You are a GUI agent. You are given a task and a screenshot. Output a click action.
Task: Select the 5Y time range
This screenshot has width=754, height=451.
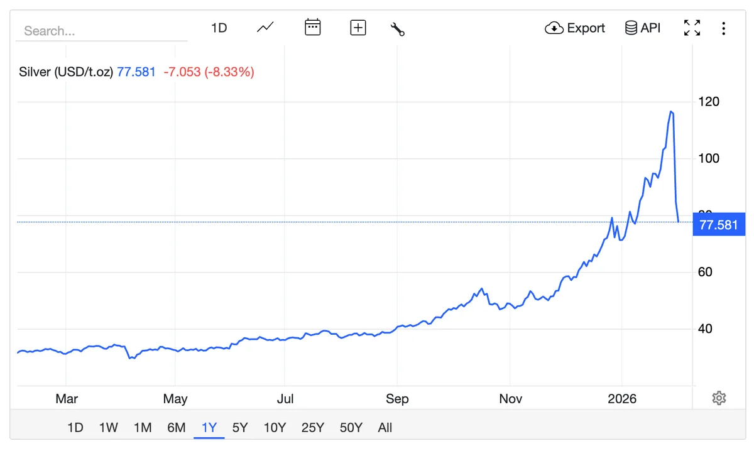click(x=240, y=428)
